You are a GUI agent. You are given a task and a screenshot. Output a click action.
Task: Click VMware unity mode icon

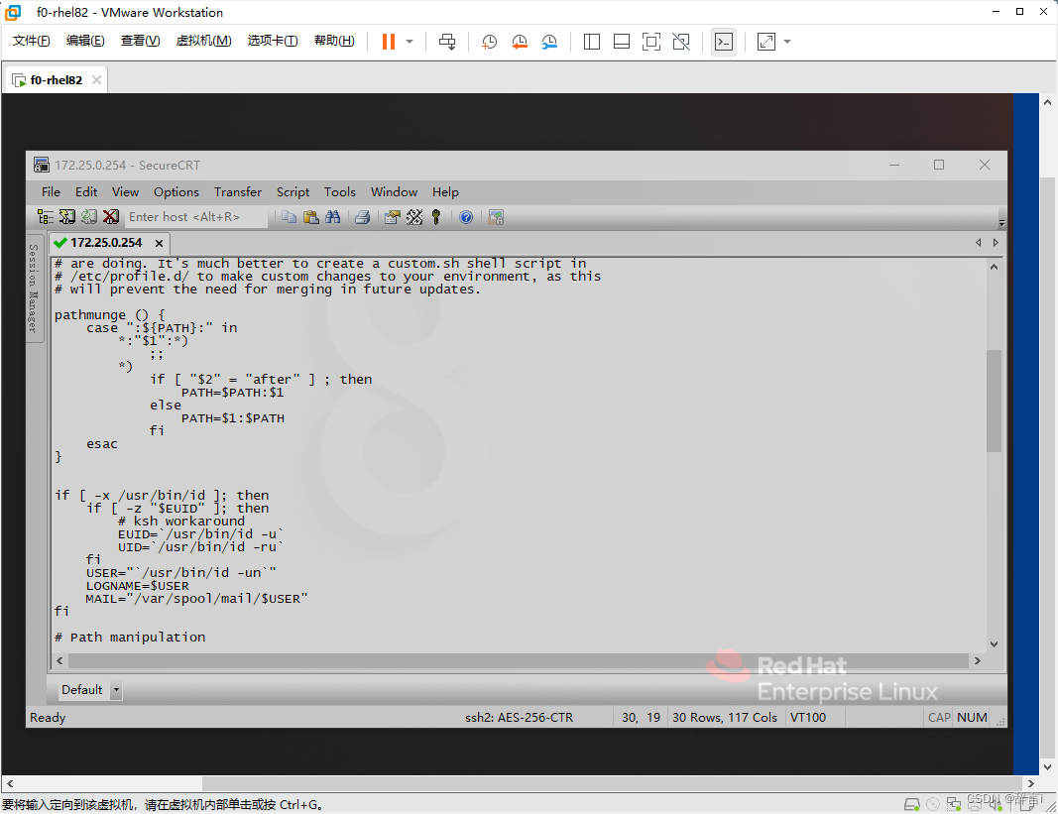click(681, 42)
